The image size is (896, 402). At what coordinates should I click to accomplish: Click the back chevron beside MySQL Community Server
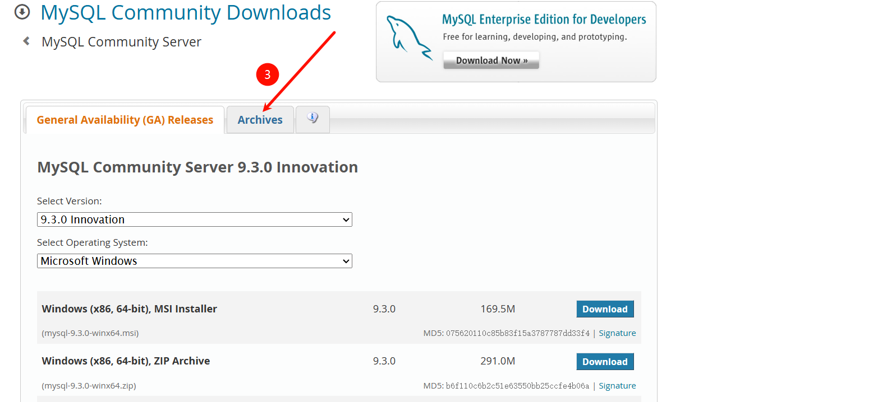pos(26,41)
